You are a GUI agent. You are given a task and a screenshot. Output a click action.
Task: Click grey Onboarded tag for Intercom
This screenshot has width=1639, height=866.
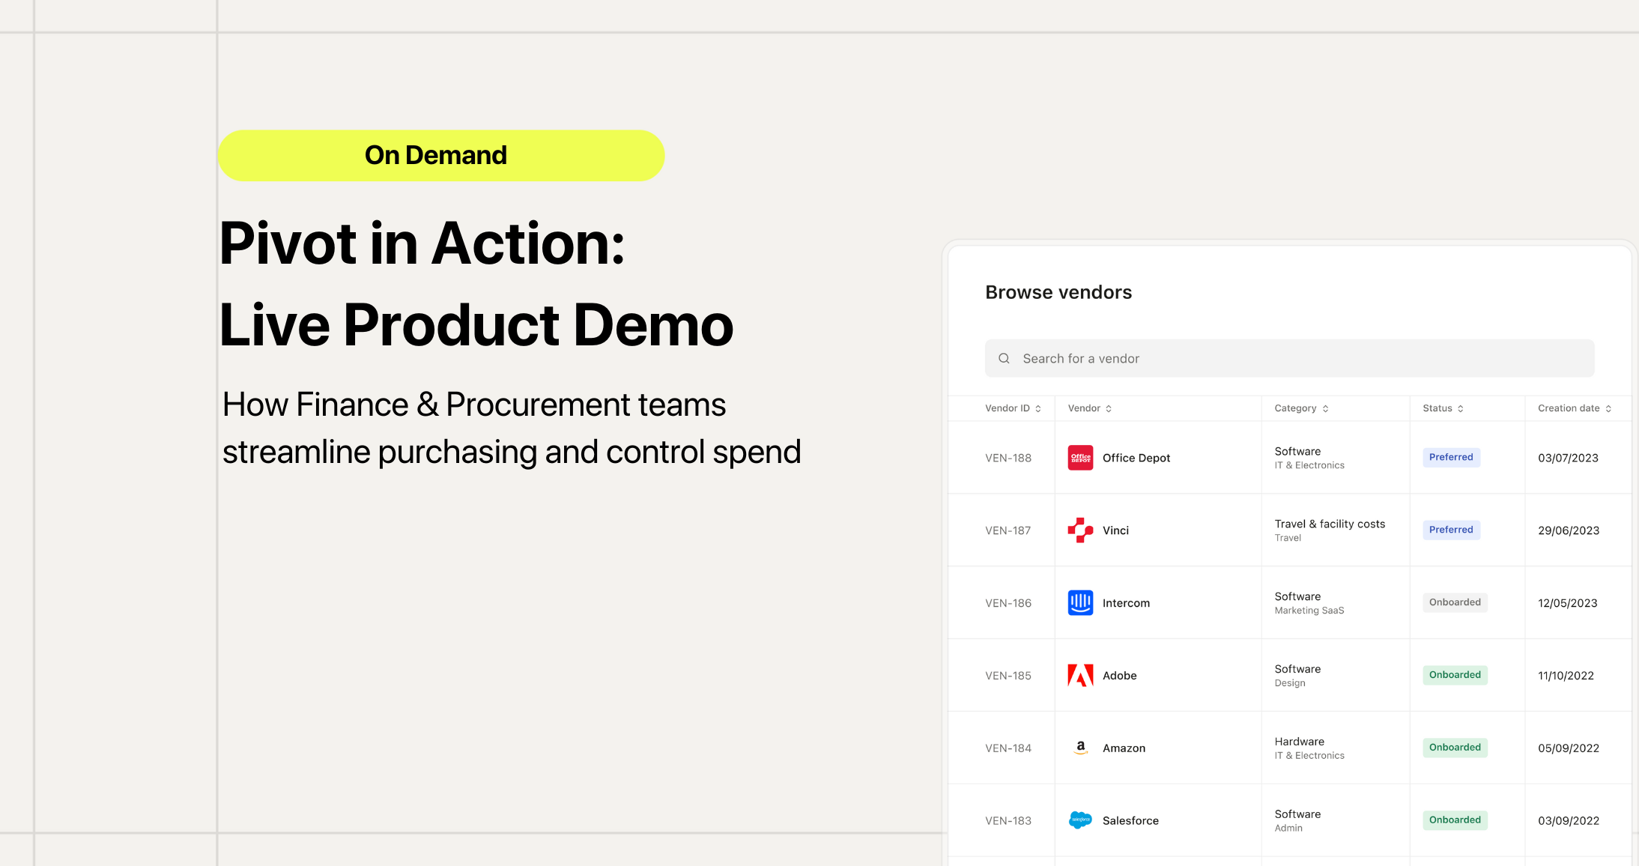click(1454, 602)
